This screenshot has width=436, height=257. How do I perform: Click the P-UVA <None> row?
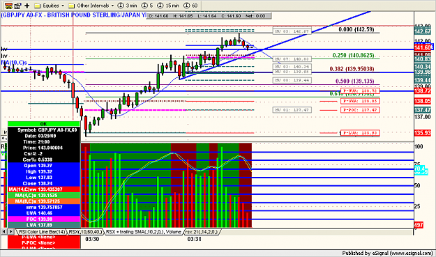pyautogui.click(x=44, y=237)
